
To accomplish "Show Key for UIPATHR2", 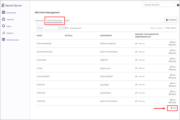I will pos(141,93).
